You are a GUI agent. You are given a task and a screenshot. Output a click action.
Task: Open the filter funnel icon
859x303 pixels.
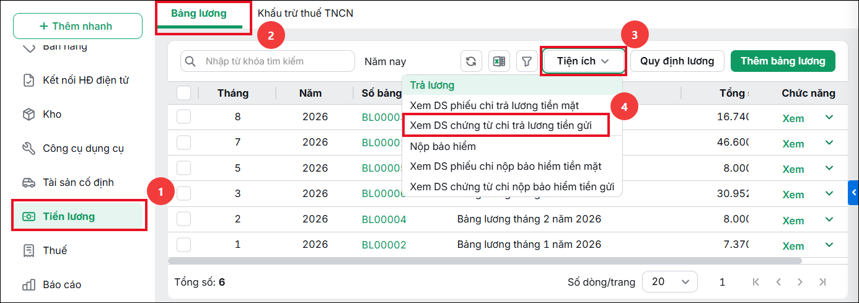coord(527,61)
